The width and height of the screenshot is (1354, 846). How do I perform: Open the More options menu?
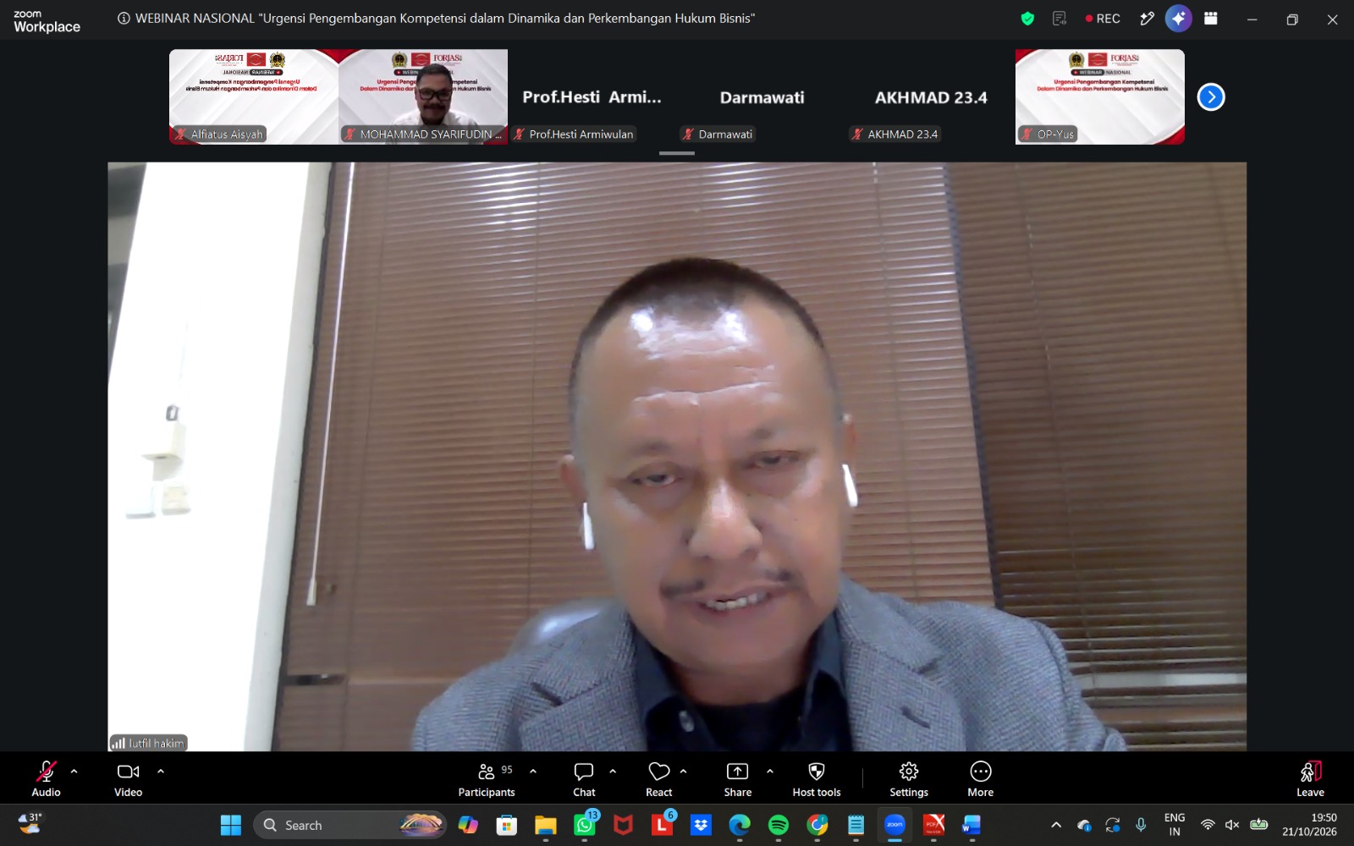tap(981, 778)
